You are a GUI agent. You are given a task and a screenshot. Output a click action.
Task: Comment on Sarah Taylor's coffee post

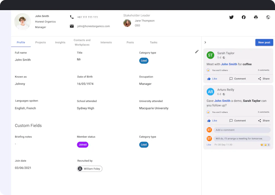[238, 79]
